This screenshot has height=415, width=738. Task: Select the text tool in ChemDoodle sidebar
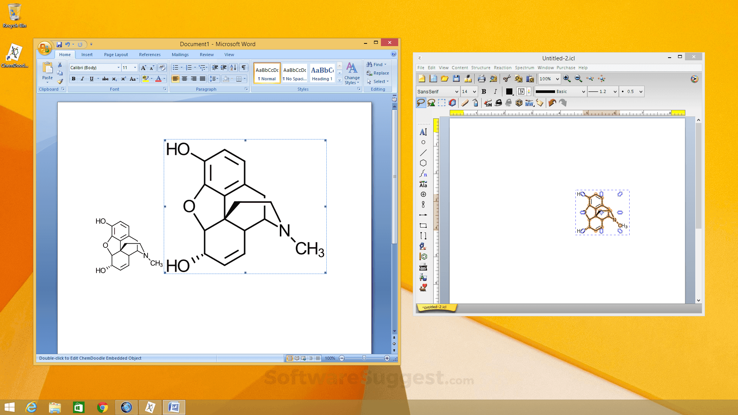click(x=423, y=132)
